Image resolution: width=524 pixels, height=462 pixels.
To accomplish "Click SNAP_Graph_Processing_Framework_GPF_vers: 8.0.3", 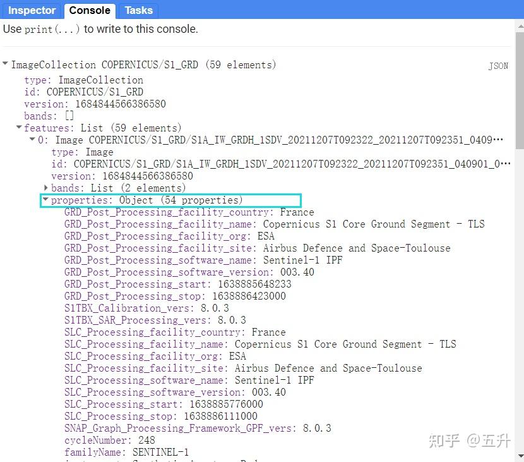I will (x=198, y=429).
